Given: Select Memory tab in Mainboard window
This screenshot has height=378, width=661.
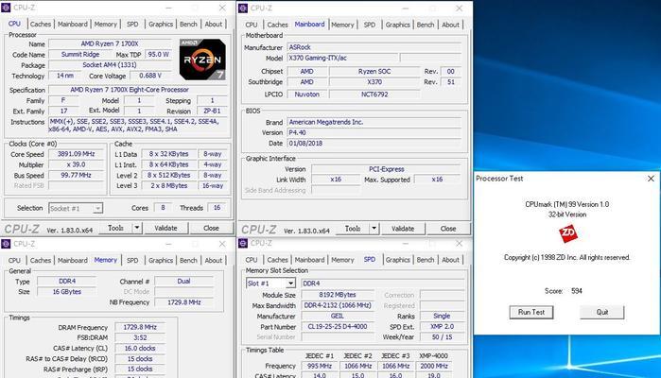Looking at the screenshot, I should (x=342, y=25).
